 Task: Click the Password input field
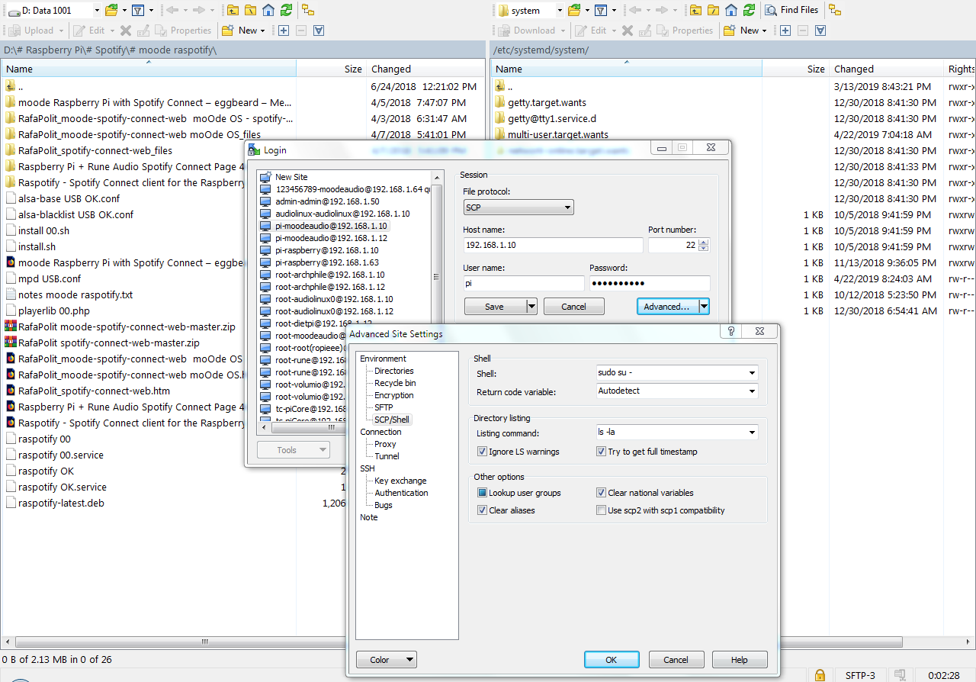click(650, 283)
